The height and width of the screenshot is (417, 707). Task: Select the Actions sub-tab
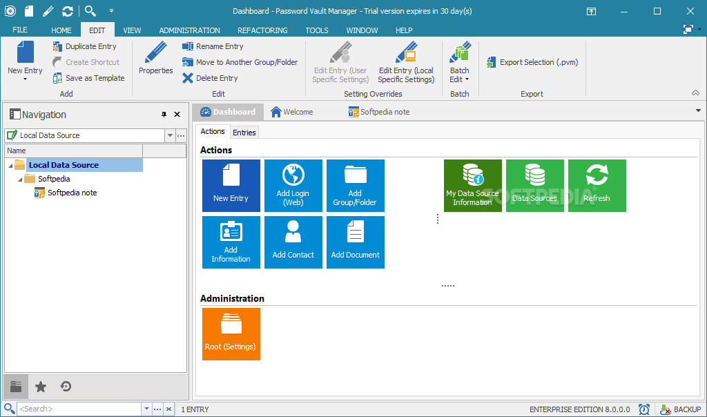tap(213, 131)
